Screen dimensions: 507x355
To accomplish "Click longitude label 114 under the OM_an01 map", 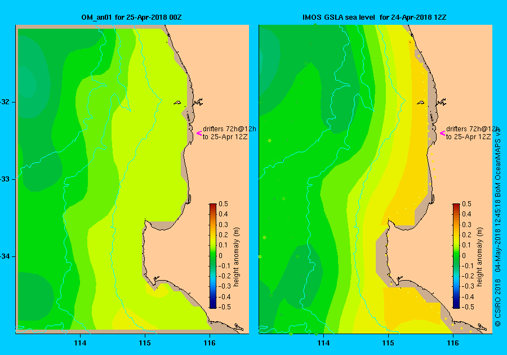I will click(80, 343).
